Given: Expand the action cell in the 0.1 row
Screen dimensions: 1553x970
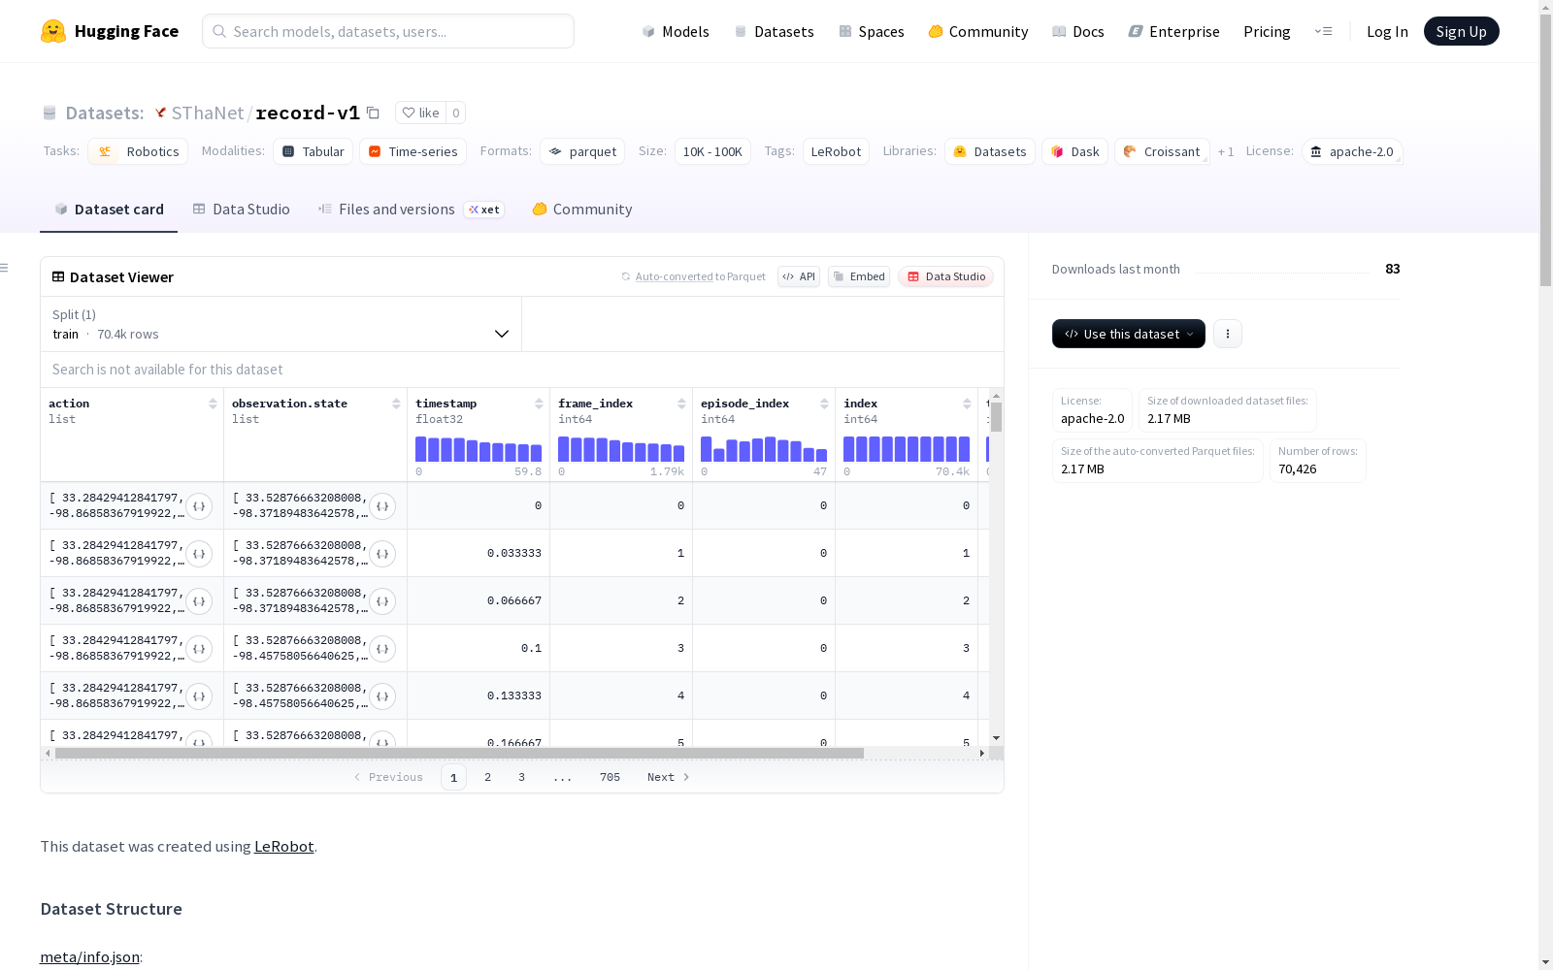Looking at the screenshot, I should [199, 648].
